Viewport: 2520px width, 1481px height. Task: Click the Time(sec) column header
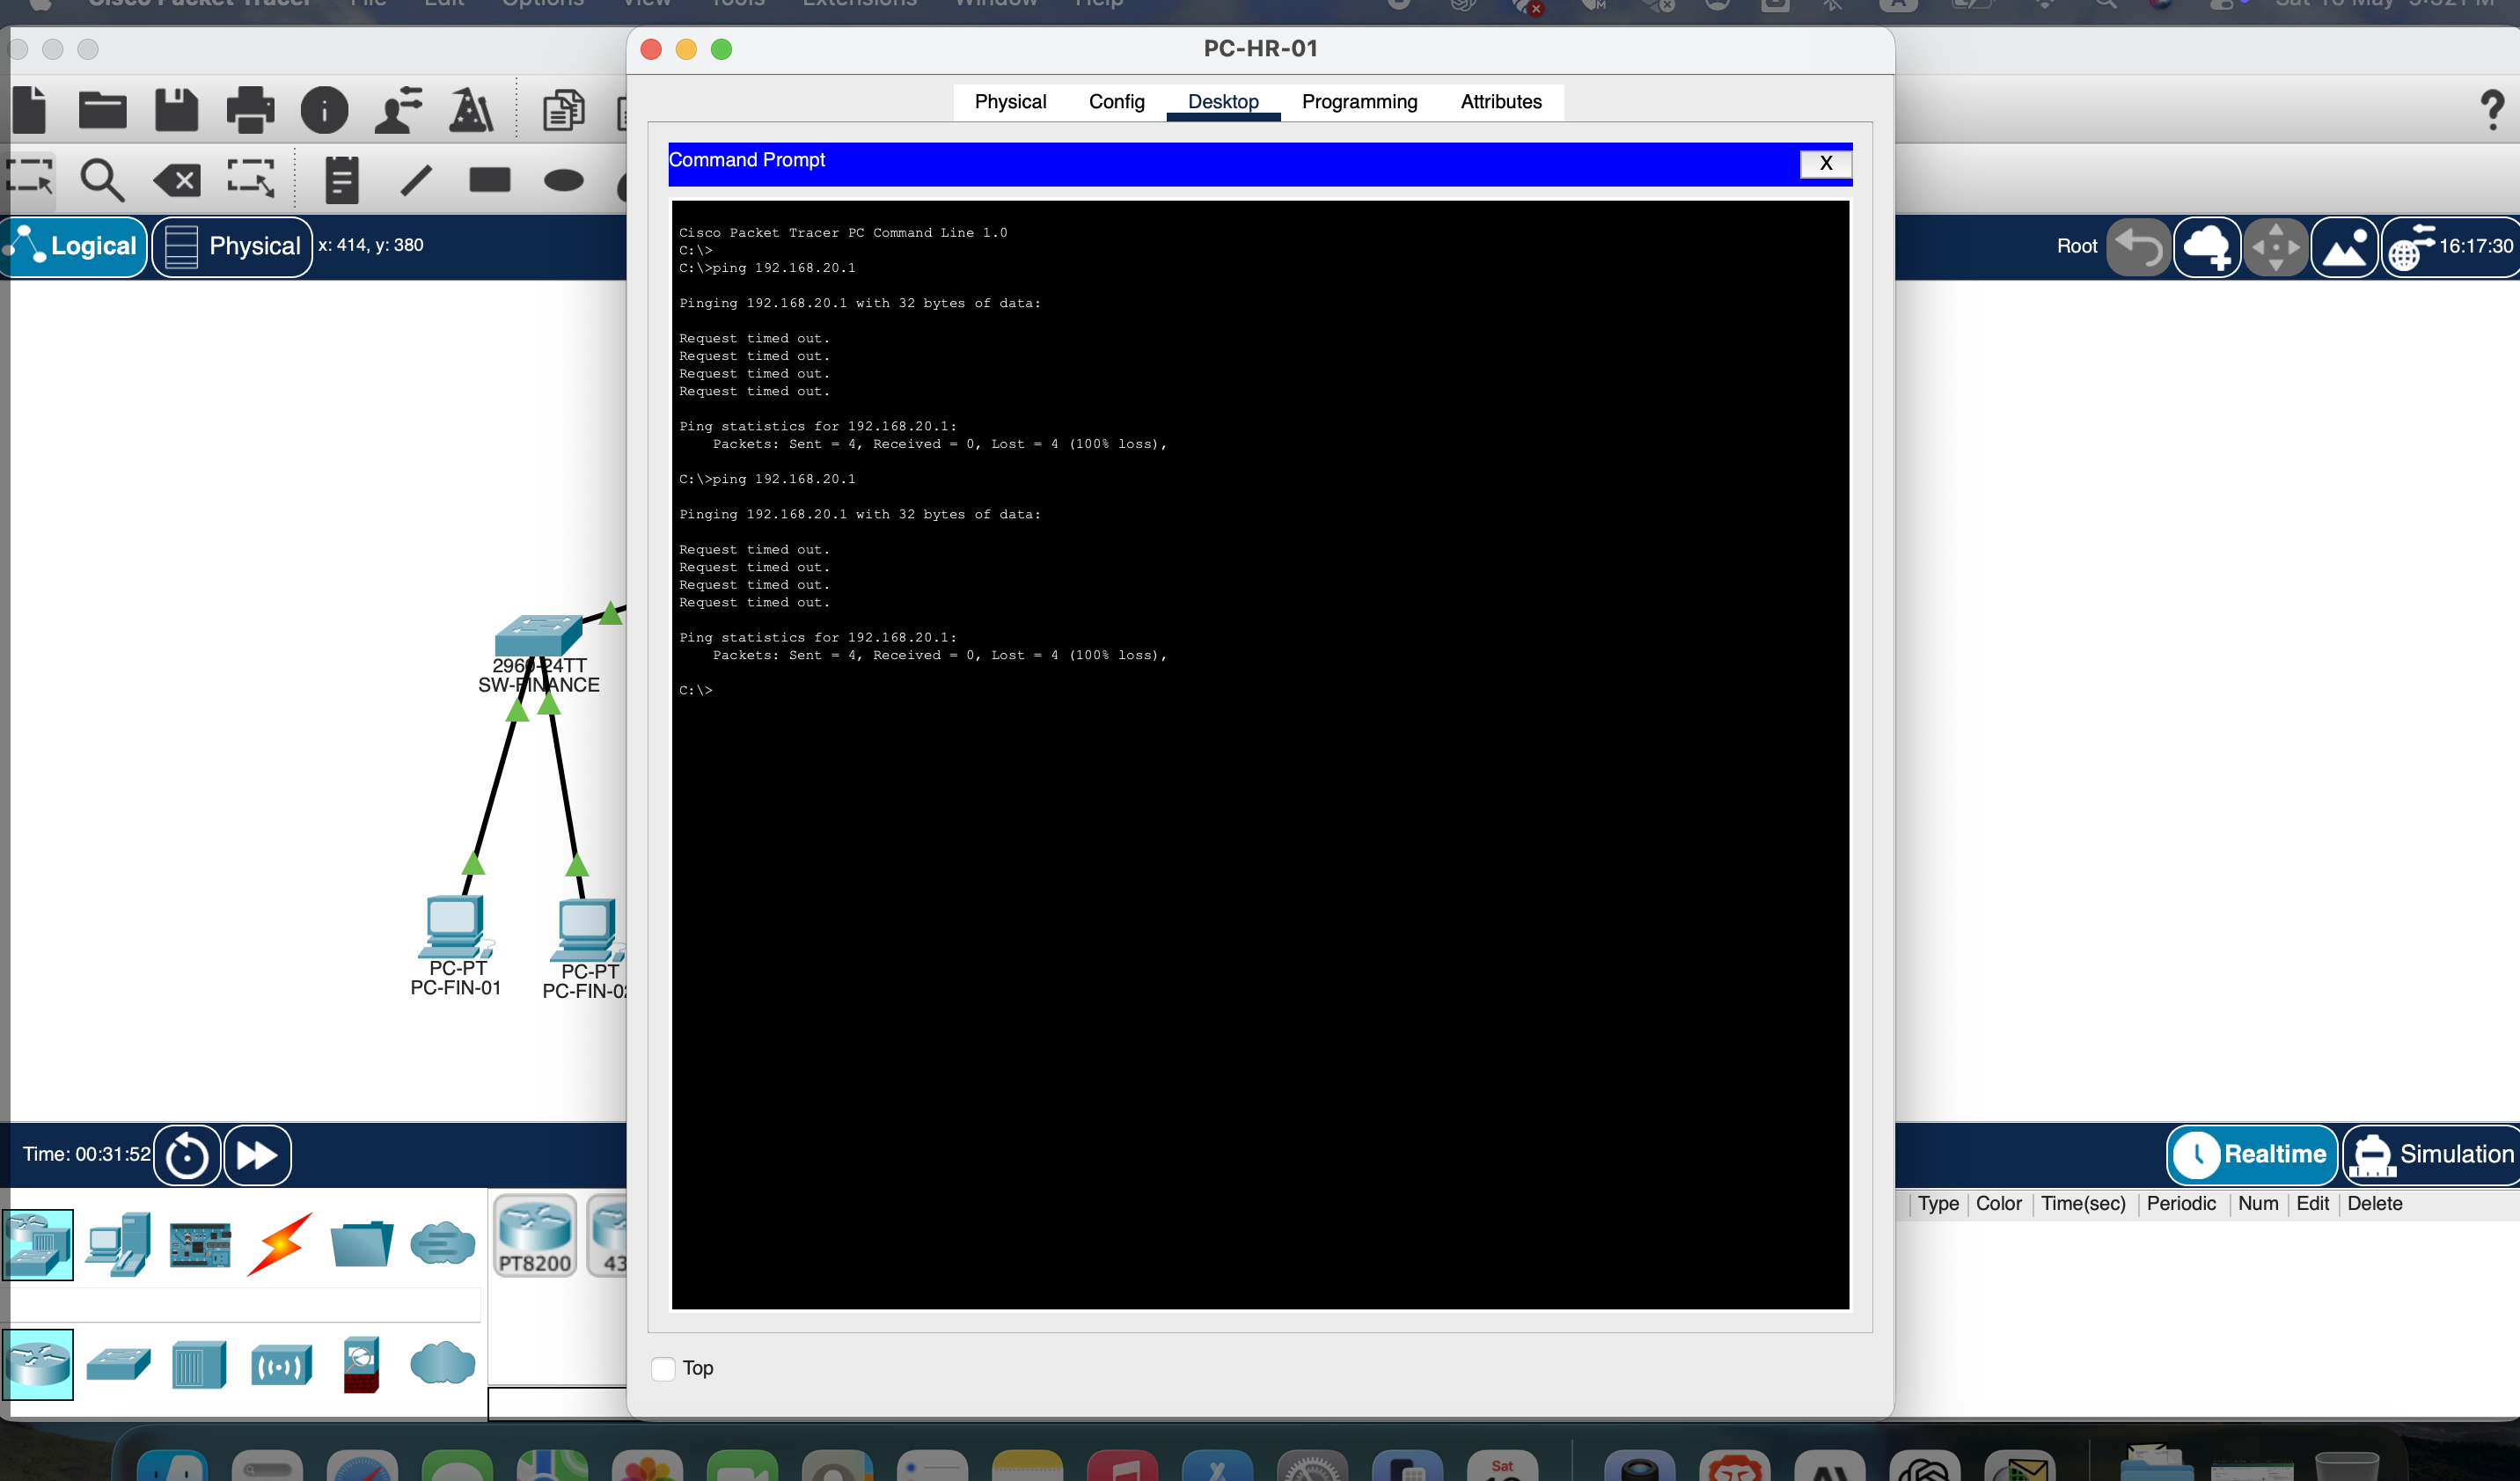click(x=2083, y=1203)
